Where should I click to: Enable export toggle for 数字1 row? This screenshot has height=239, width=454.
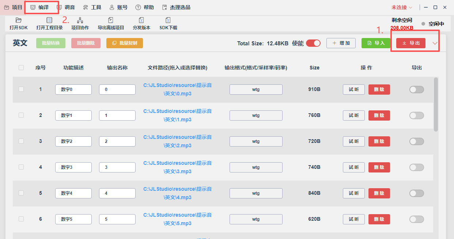point(417,115)
